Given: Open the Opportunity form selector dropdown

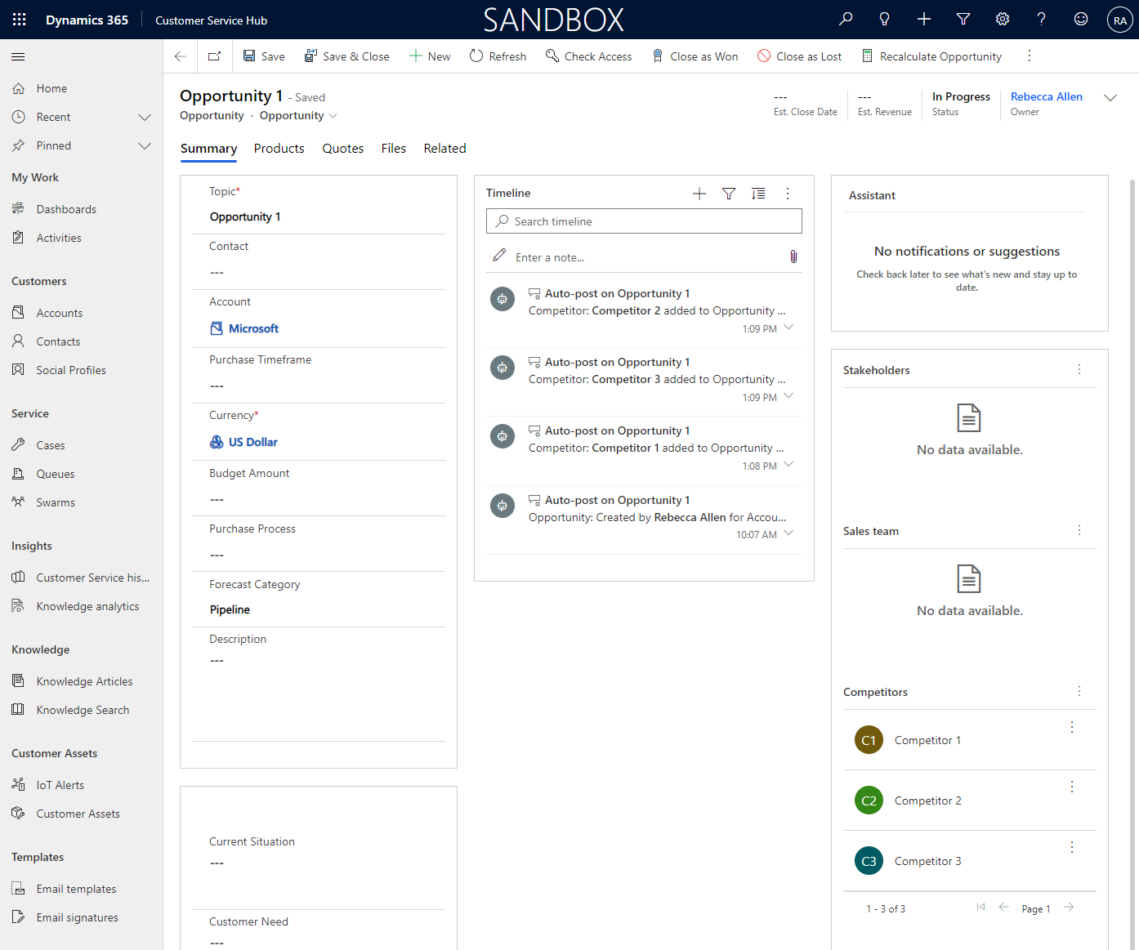Looking at the screenshot, I should [298, 115].
